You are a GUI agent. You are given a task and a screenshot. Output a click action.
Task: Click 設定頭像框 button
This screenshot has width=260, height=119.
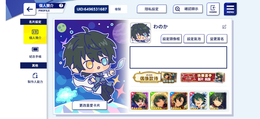pyautogui.click(x=171, y=39)
